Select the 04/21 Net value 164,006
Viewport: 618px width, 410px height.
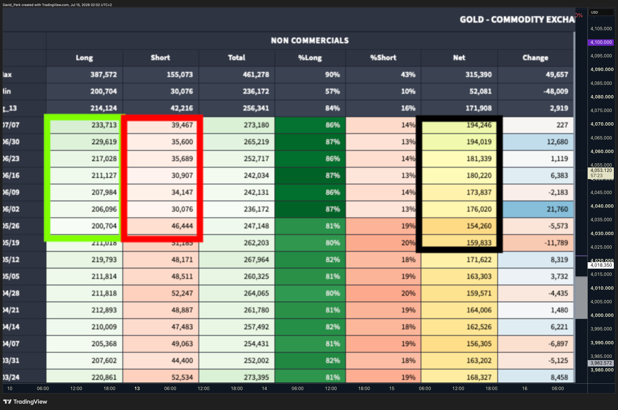point(479,310)
